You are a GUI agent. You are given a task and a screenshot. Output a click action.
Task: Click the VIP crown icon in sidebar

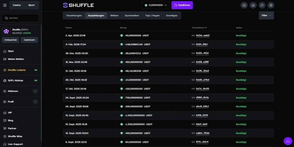pyautogui.click(x=5, y=113)
